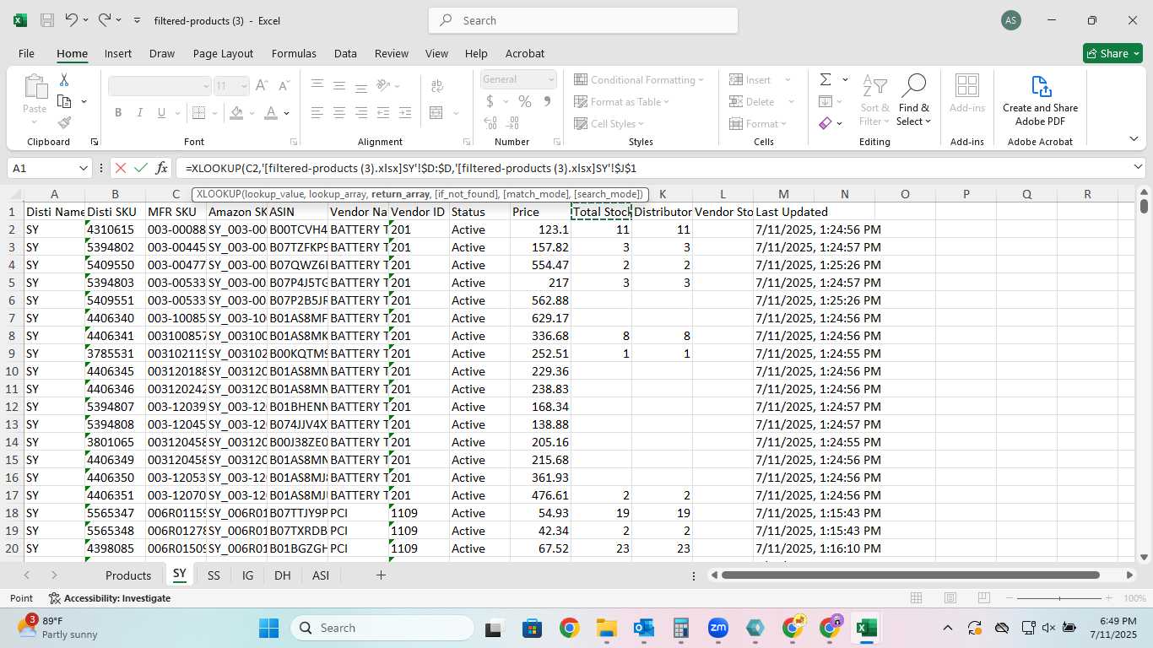
Task: Click the Cut scissors icon
Action: click(64, 80)
